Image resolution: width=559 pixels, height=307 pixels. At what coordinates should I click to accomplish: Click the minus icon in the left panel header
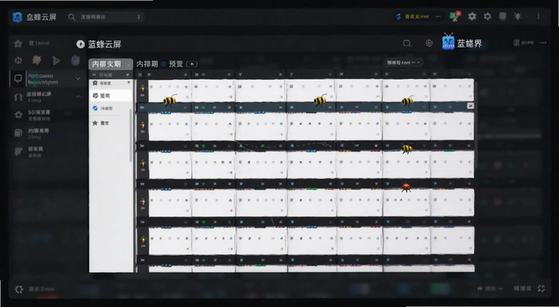(x=94, y=75)
